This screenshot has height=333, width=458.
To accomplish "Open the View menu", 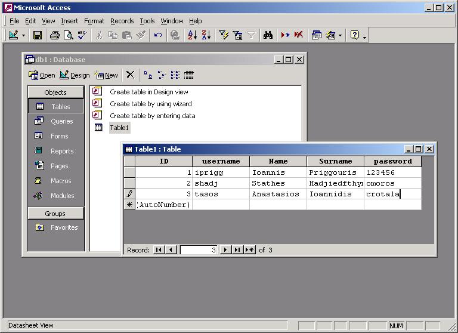I will 48,21.
